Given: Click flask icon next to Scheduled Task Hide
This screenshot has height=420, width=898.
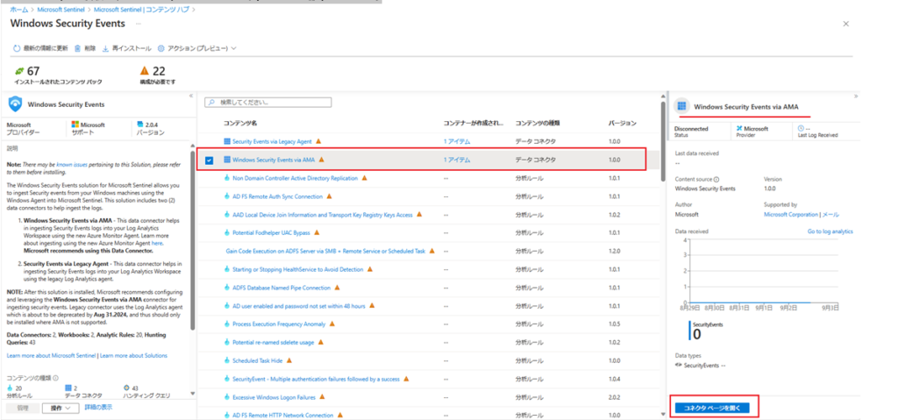Looking at the screenshot, I should coord(227,360).
